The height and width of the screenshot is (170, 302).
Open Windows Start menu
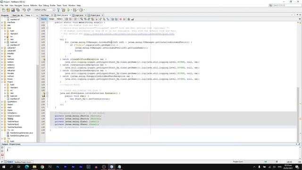tap(4, 167)
